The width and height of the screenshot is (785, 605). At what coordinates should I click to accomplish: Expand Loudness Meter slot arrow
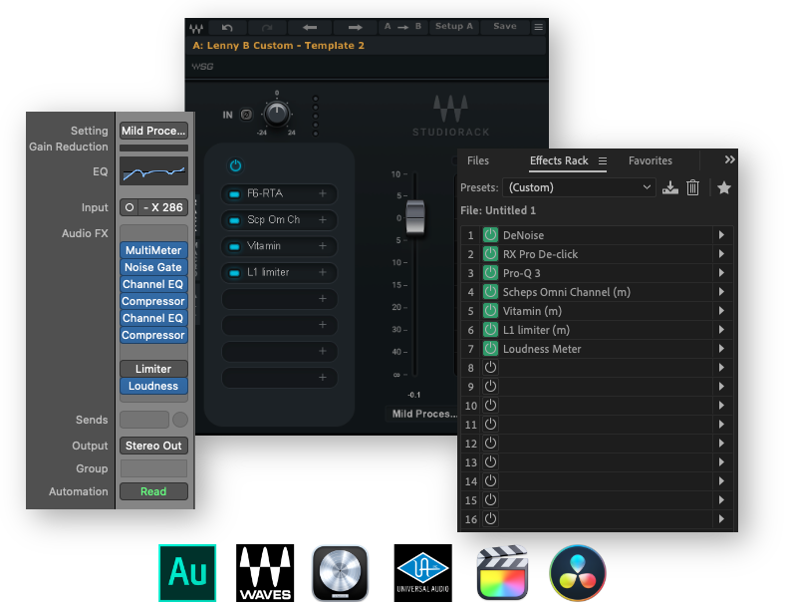(x=721, y=349)
